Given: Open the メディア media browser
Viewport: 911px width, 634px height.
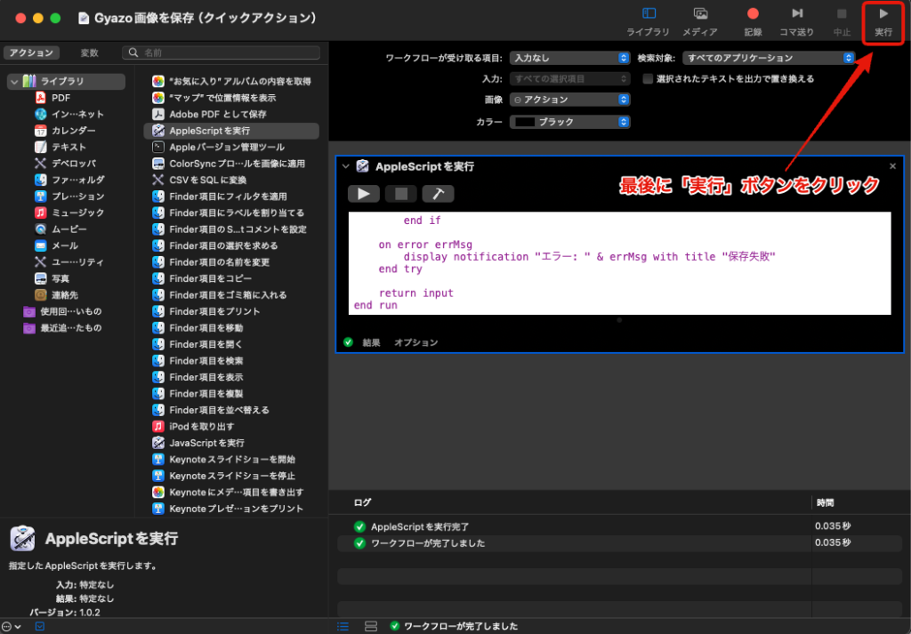Looking at the screenshot, I should tap(700, 20).
